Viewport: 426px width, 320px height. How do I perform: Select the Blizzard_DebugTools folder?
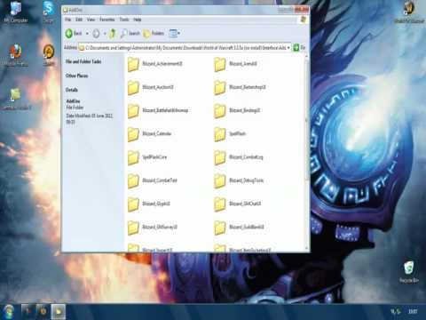pyautogui.click(x=239, y=180)
